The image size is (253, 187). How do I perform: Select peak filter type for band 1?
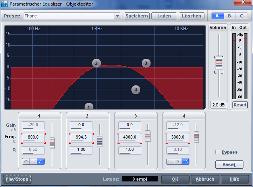pos(26,161)
